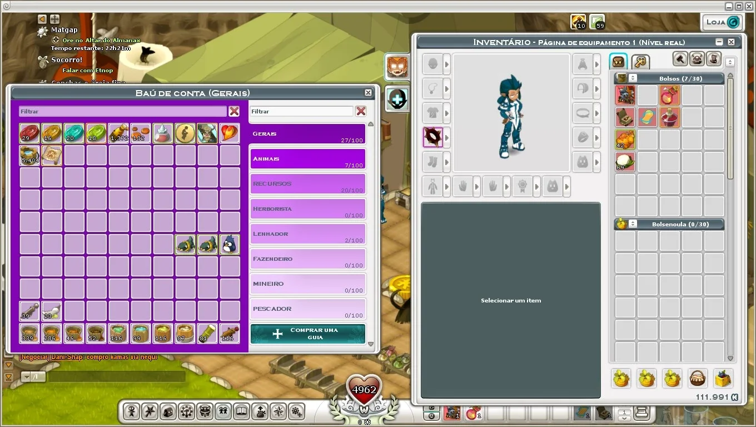Select the key item stack of 39
756x427 pixels.
[x=29, y=311]
